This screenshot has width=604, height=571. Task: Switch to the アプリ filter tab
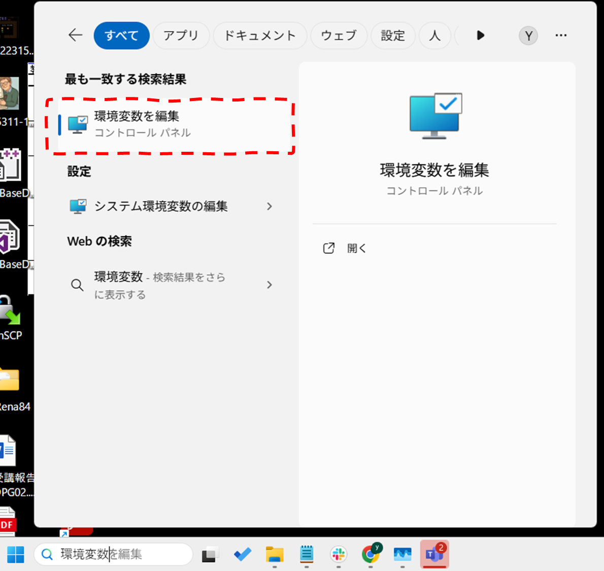point(181,36)
